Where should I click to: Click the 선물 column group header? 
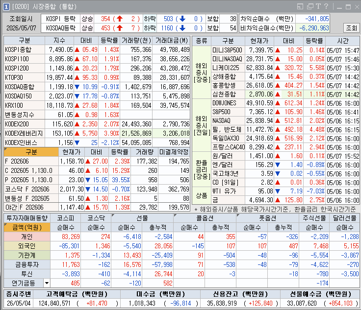click(142, 218)
